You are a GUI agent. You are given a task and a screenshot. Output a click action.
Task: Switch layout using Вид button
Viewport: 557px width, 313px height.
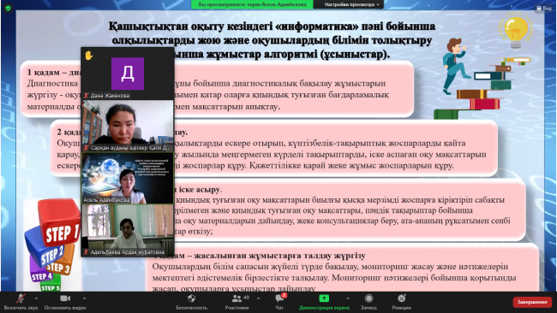pos(544,8)
